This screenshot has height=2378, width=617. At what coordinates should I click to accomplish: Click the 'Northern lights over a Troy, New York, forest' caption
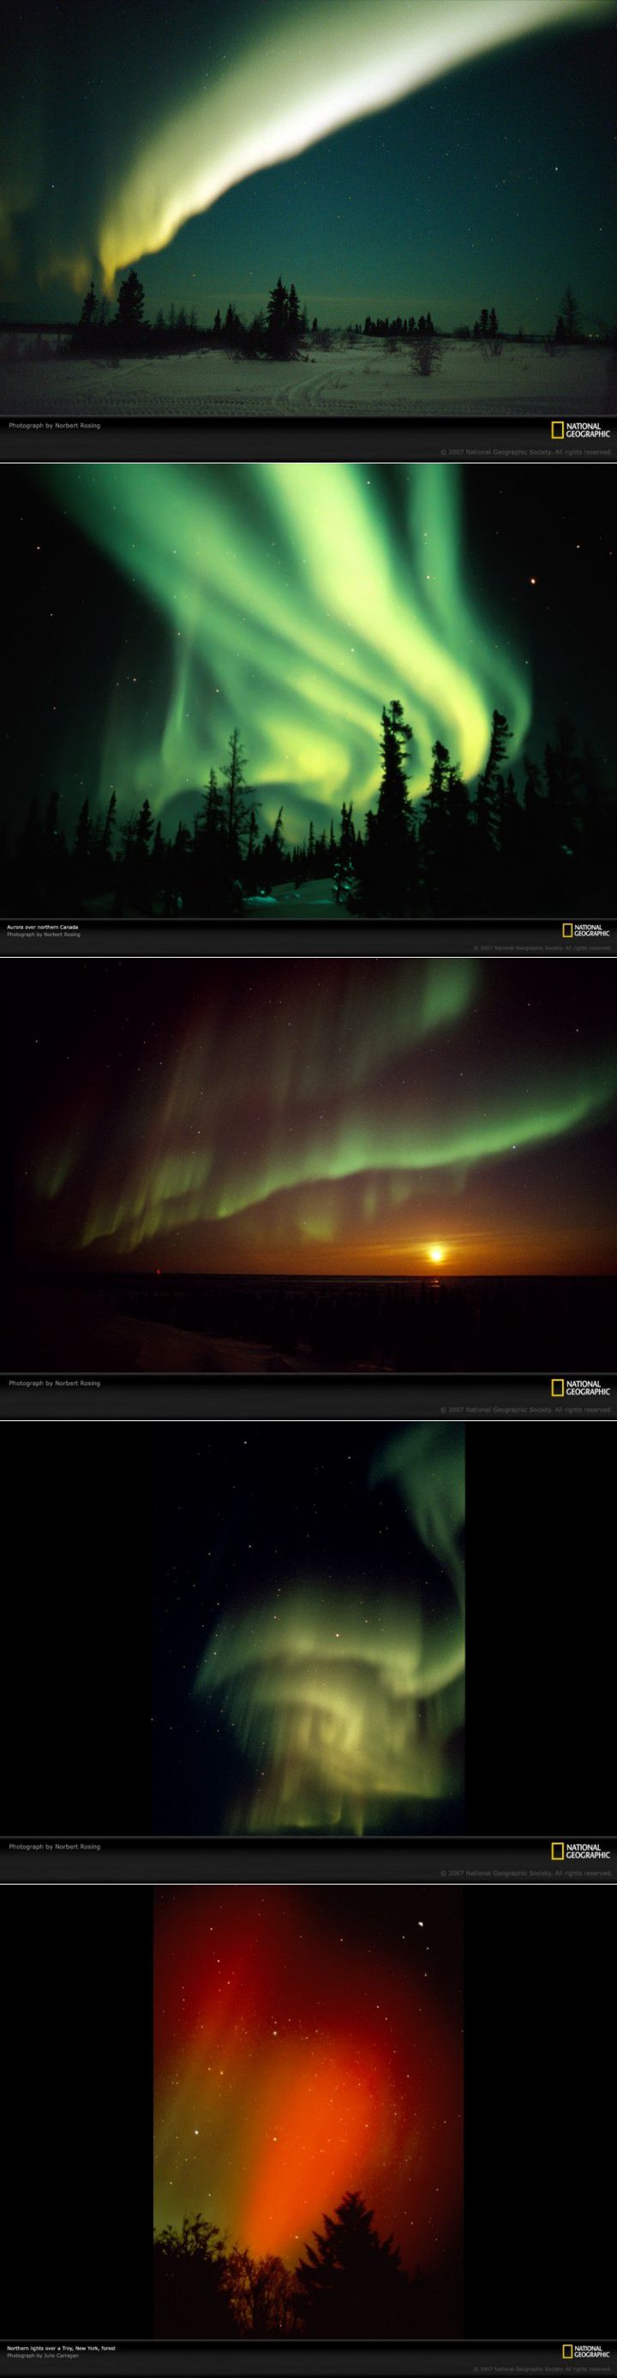(x=61, y=2345)
